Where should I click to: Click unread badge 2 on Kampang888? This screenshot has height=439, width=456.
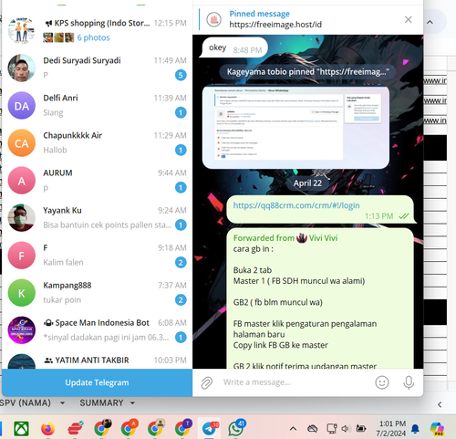point(181,300)
